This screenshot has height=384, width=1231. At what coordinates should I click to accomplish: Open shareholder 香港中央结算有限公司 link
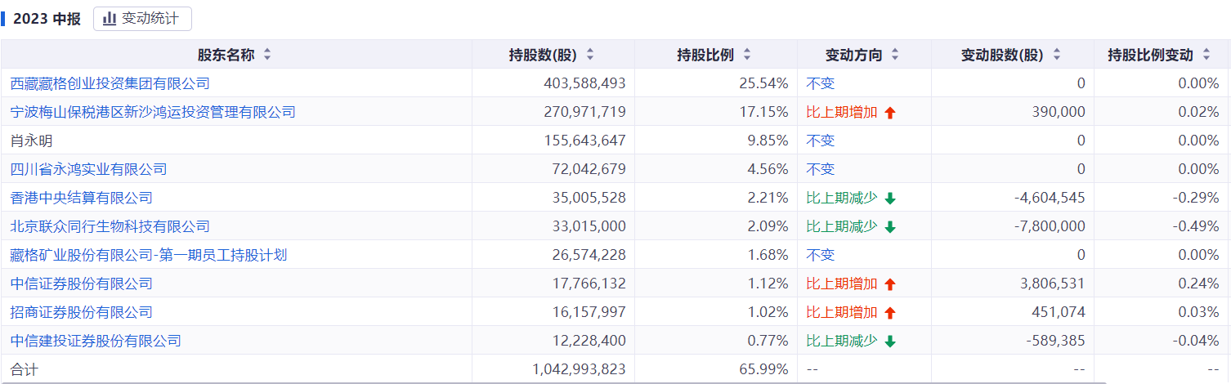(82, 198)
